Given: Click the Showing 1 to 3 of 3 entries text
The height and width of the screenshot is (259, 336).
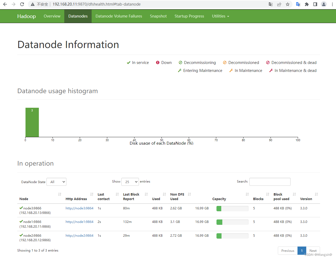Looking at the screenshot, I should point(38,251).
